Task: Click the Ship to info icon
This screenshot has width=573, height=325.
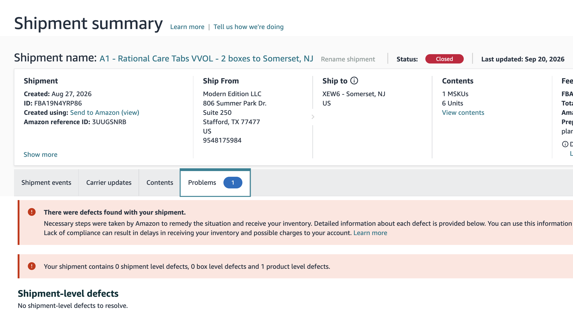Action: click(x=354, y=81)
